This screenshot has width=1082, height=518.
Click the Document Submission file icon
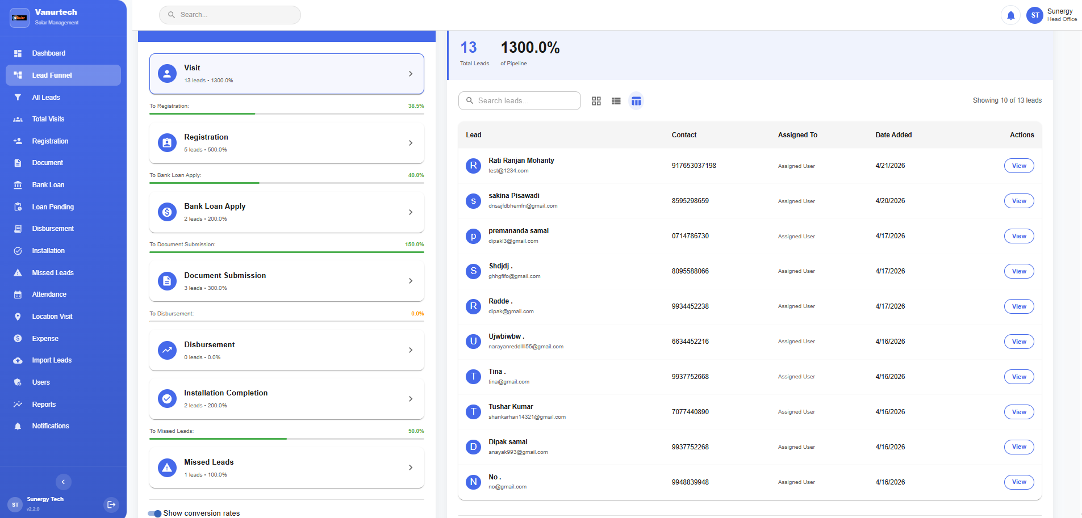coord(167,281)
